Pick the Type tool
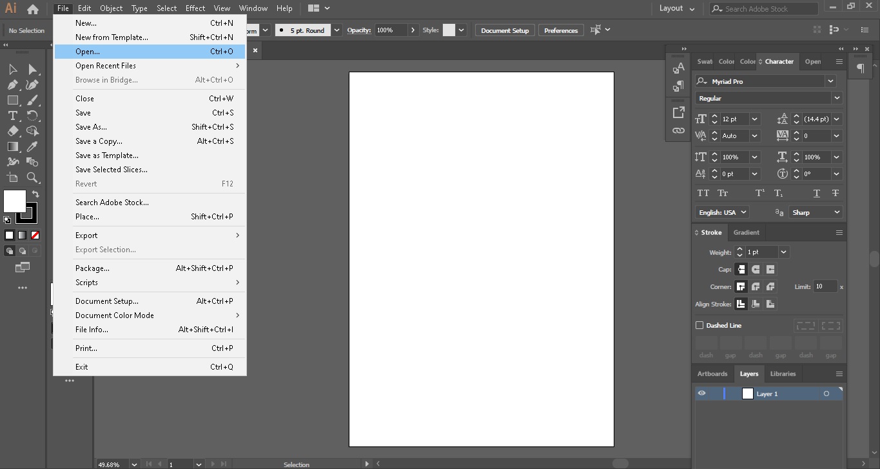880x469 pixels. [x=12, y=115]
